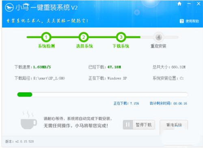Screen dimensions: 203x148
Task: Click the downloaded amount 47.18M
Action: pyautogui.click(x=114, y=67)
